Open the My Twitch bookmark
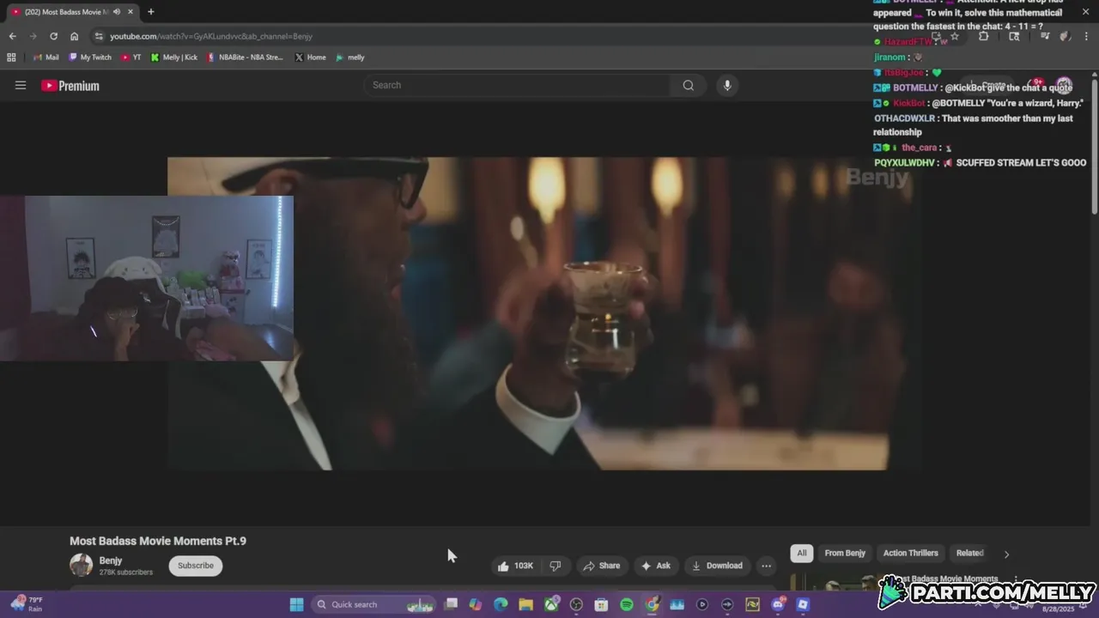Image resolution: width=1099 pixels, height=618 pixels. (90, 58)
